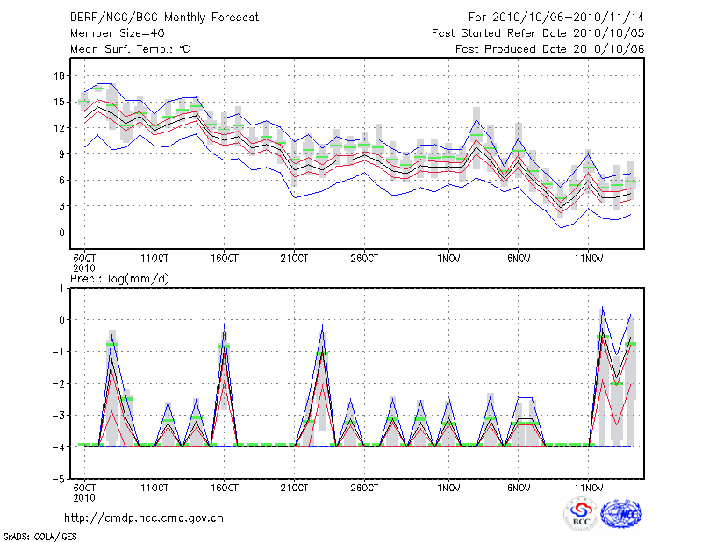Click the Mean Surf. Temp. label

coord(130,48)
